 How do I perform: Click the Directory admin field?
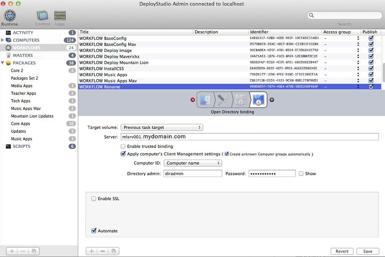pyautogui.click(x=193, y=174)
